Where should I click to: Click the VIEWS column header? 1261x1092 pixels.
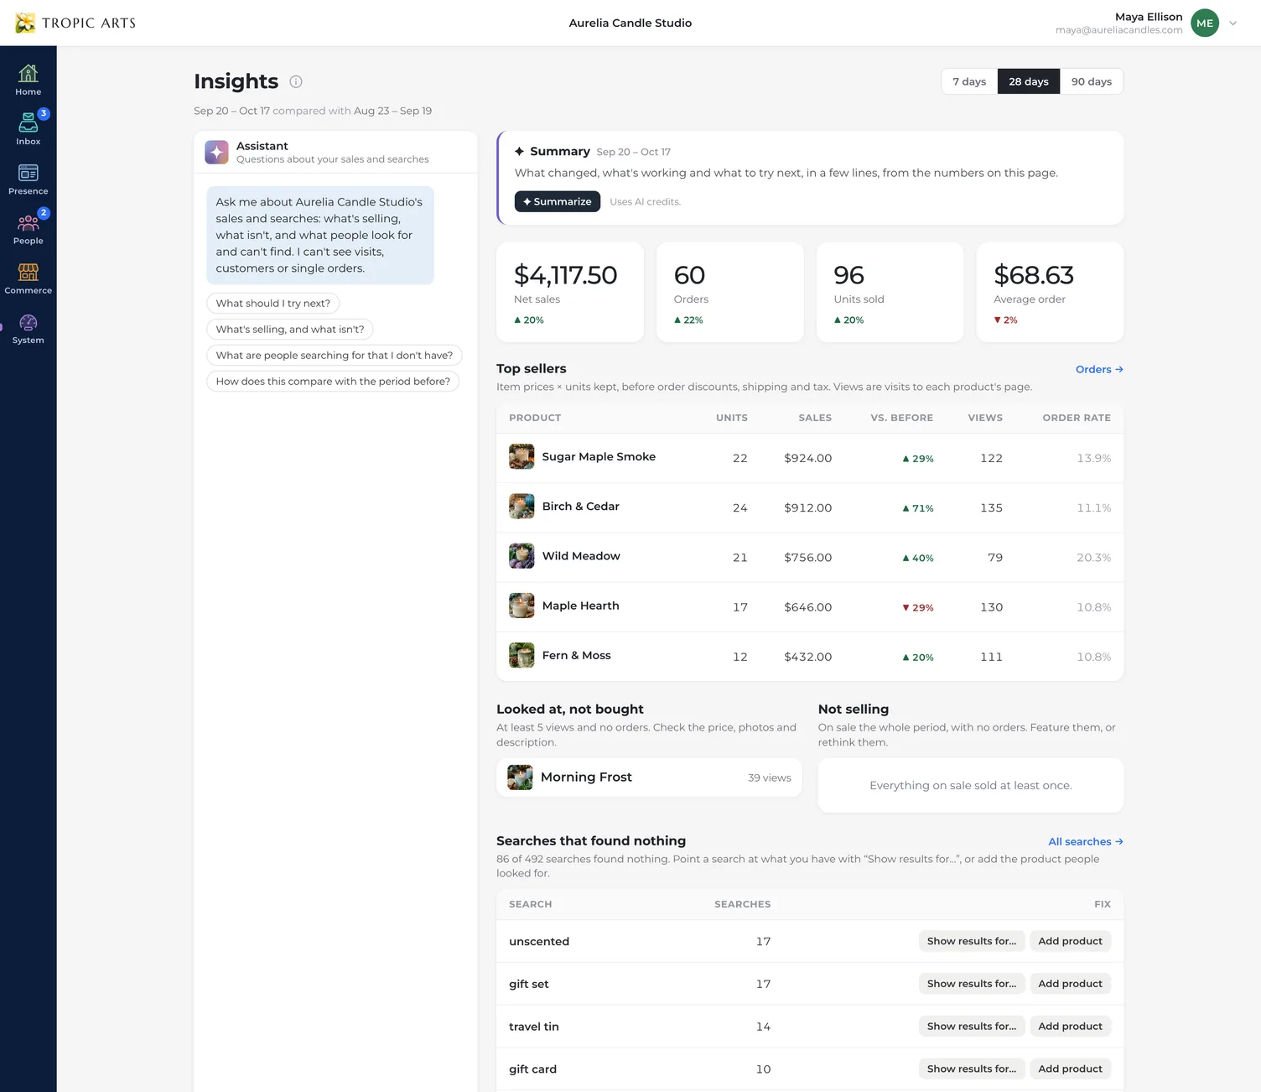(985, 418)
